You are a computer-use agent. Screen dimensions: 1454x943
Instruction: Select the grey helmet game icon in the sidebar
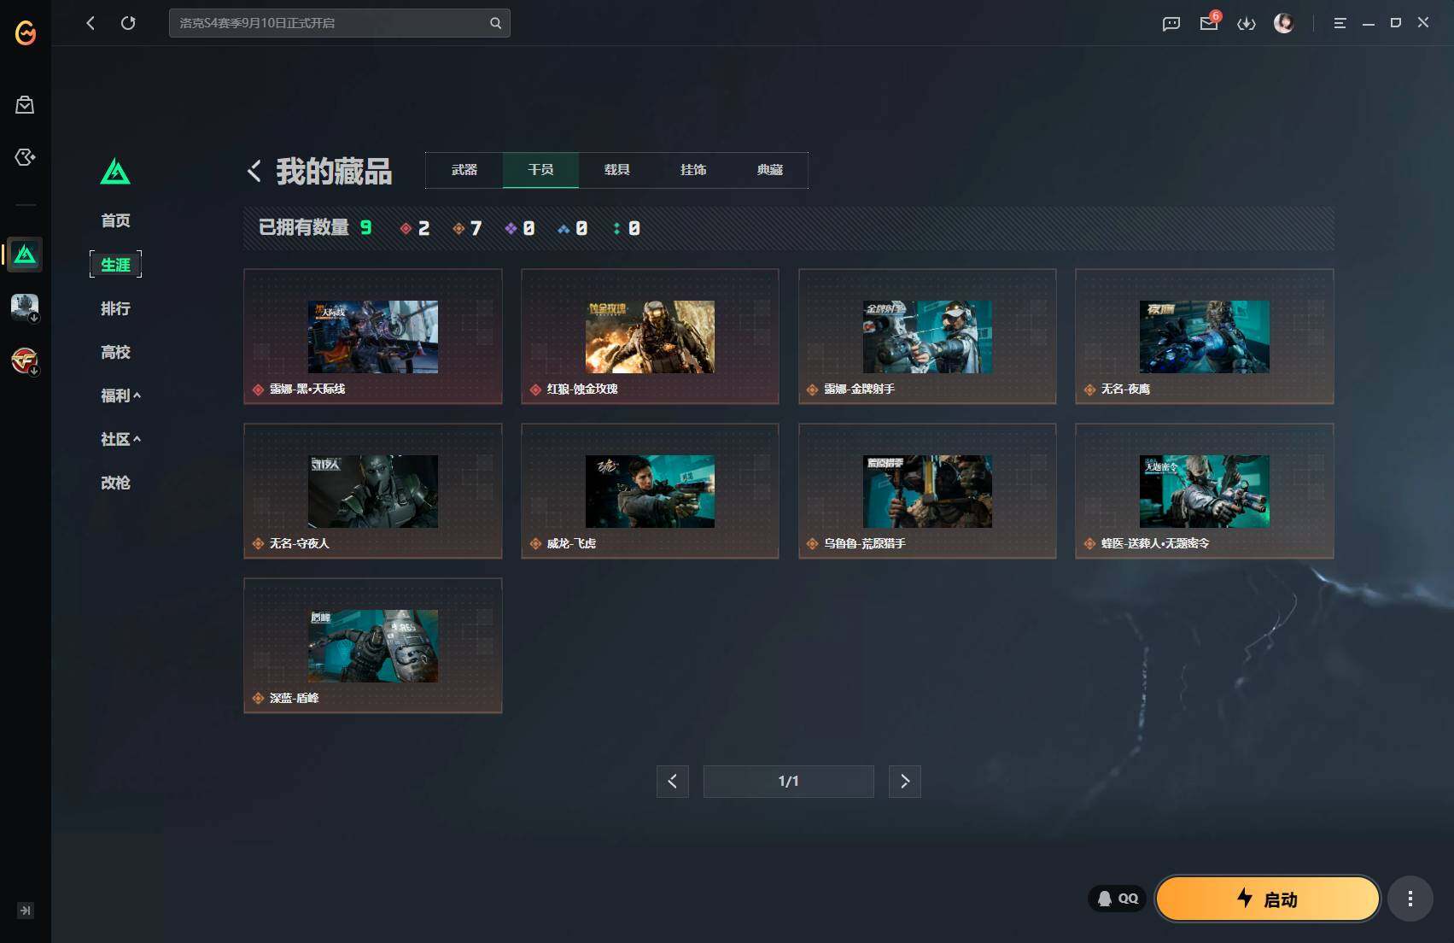25,307
